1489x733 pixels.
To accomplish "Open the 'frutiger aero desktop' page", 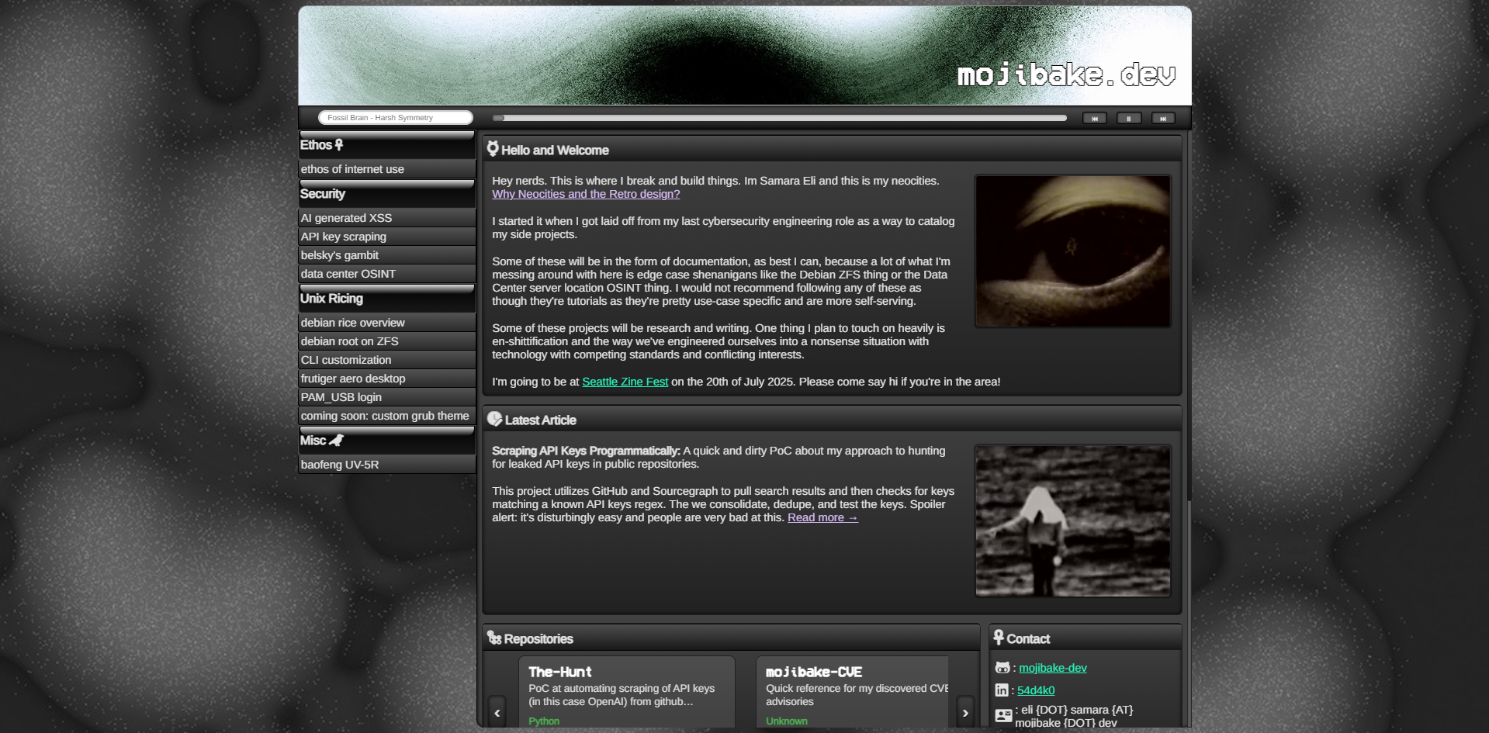I will pyautogui.click(x=387, y=379).
